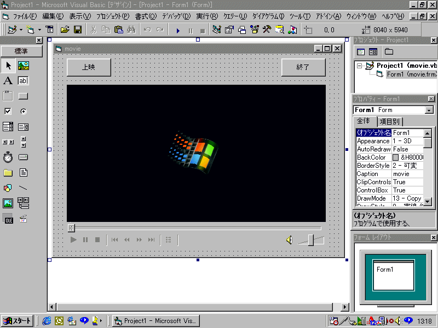The image size is (438, 328).
Task: Open the Object Browser toolbar icon
Action: (x=255, y=30)
